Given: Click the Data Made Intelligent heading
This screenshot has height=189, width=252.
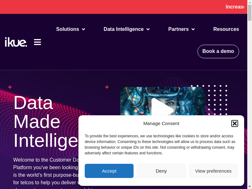Looking at the screenshot, I should coord(44,121).
